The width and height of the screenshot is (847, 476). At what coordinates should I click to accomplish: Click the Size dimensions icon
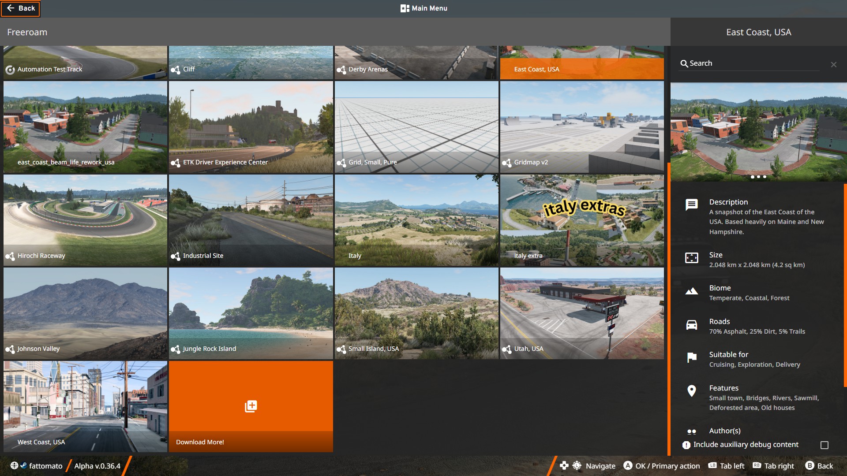click(691, 258)
